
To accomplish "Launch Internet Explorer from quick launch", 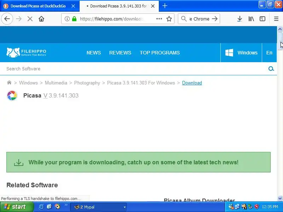I will coord(41,207).
